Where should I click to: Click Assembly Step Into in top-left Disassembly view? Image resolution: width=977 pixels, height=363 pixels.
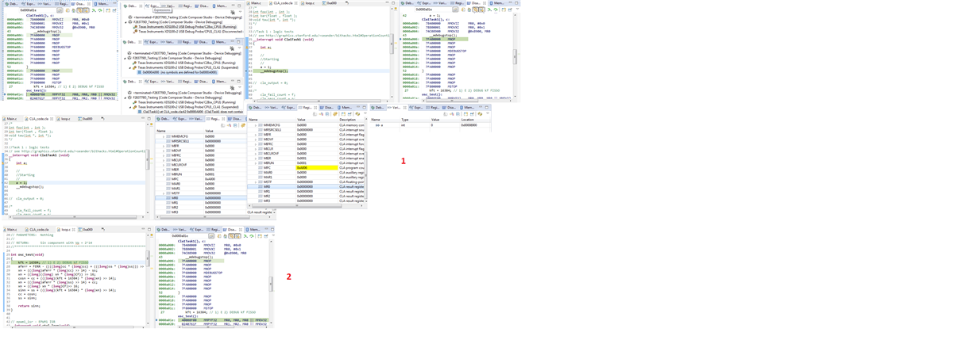click(x=94, y=10)
